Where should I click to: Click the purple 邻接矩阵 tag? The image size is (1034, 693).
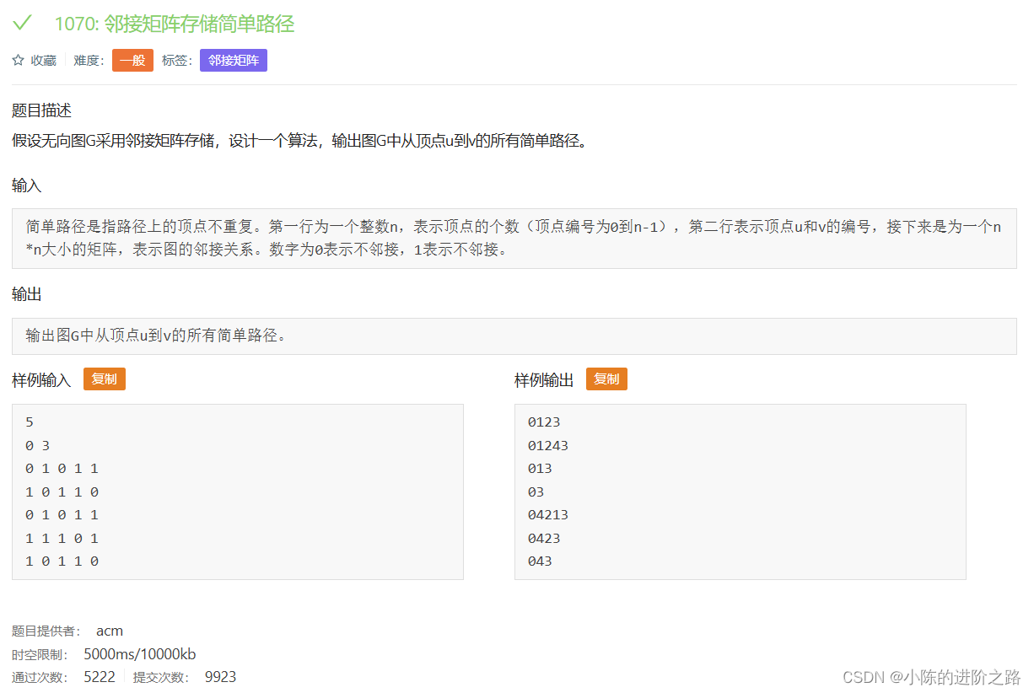pos(234,61)
